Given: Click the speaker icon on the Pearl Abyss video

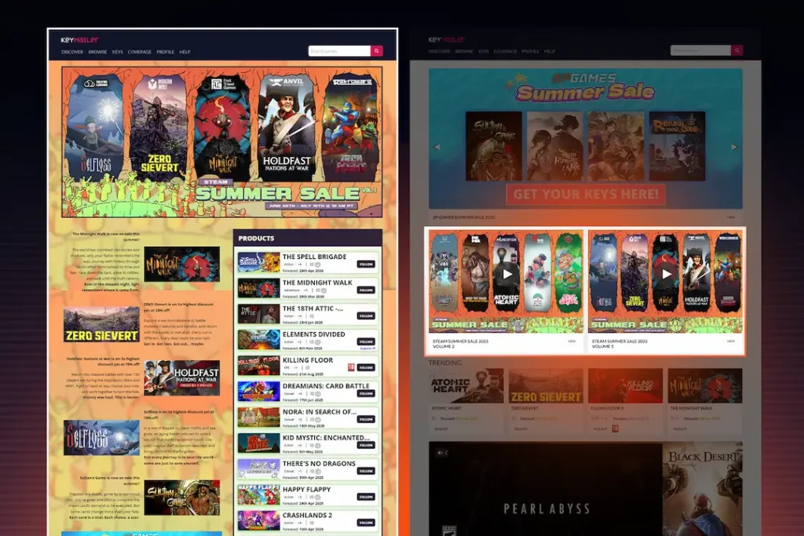Looking at the screenshot, I should (440, 453).
